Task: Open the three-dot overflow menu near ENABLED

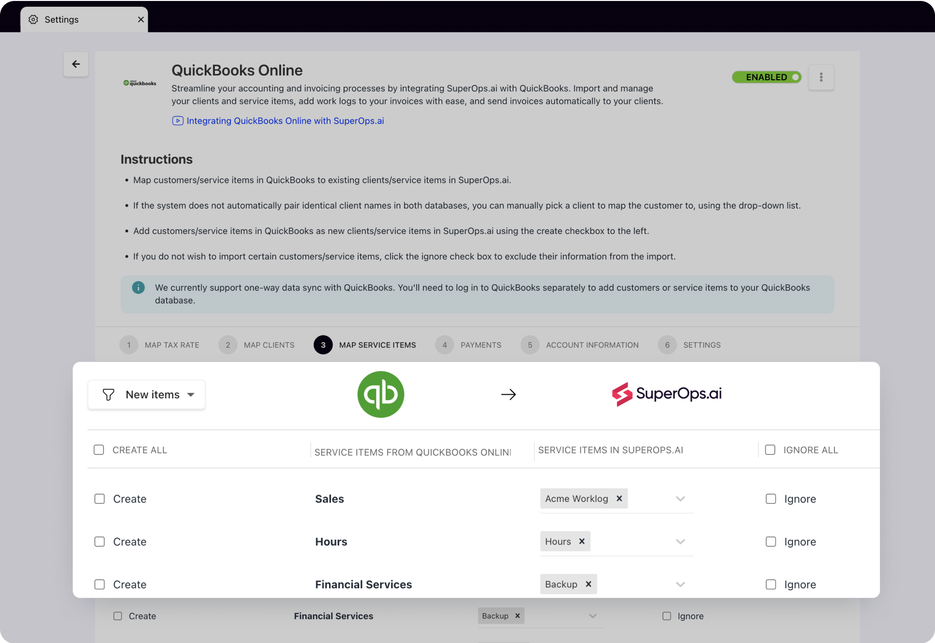Action: pos(821,77)
